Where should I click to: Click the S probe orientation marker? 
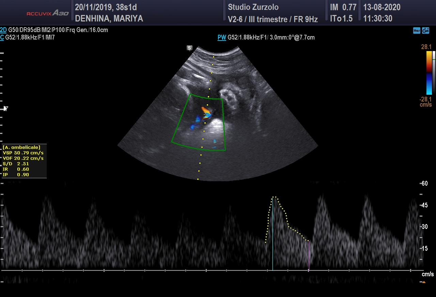[189, 48]
